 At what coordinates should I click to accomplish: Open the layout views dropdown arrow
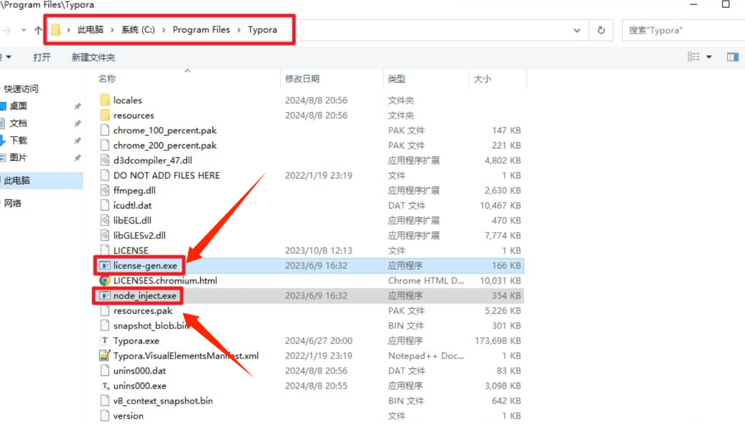pos(709,57)
